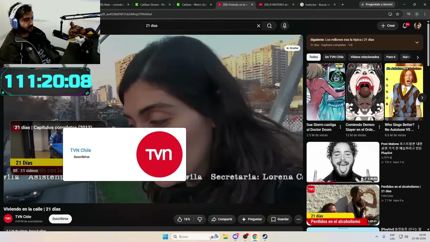
Task: Click Suscribirse on the end card
Action: click(82, 157)
